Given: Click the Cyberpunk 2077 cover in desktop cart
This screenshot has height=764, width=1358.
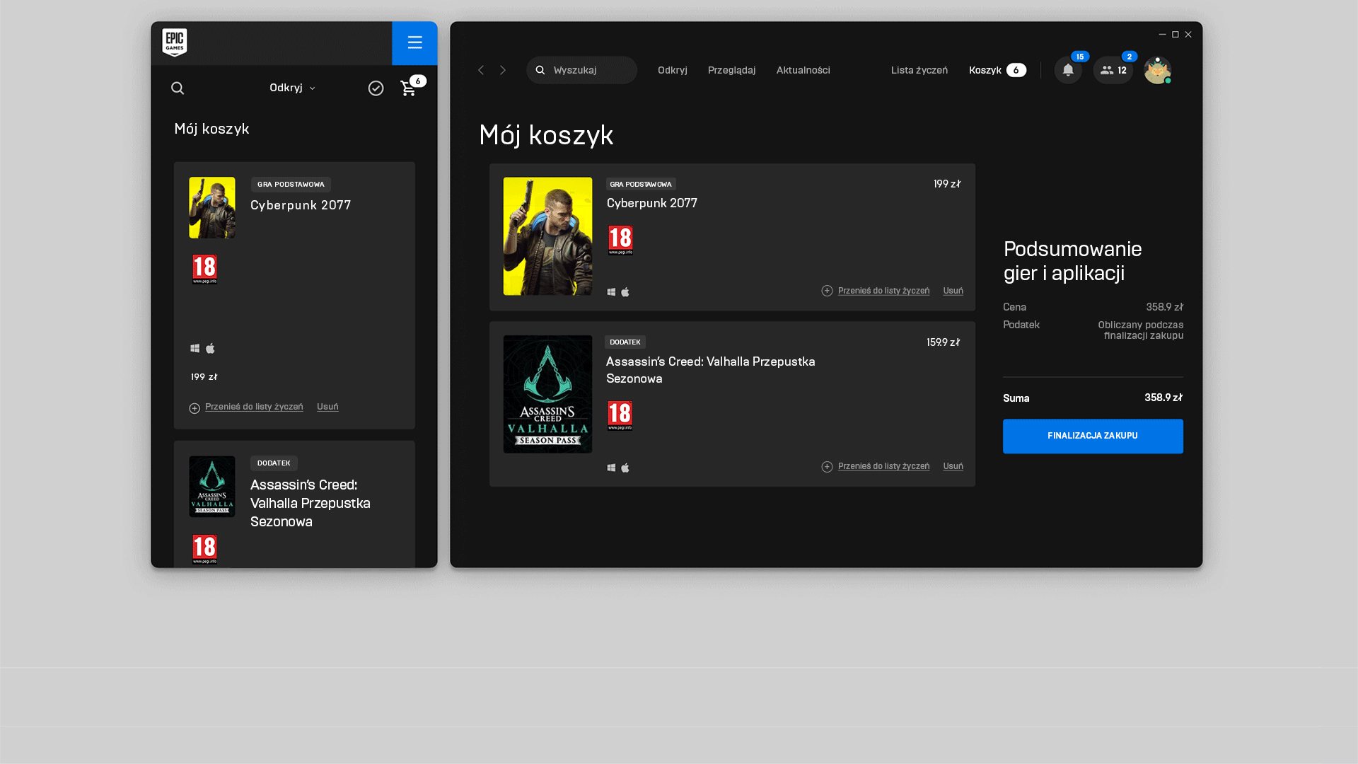Looking at the screenshot, I should [x=547, y=236].
